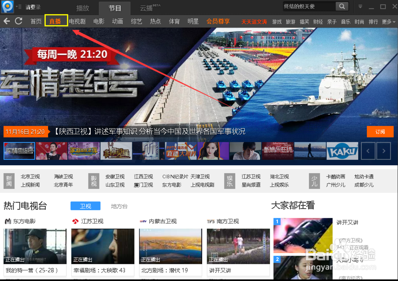Select the 娱乐 (Entertainment) category icon
398x281 pixels.
coord(229,180)
